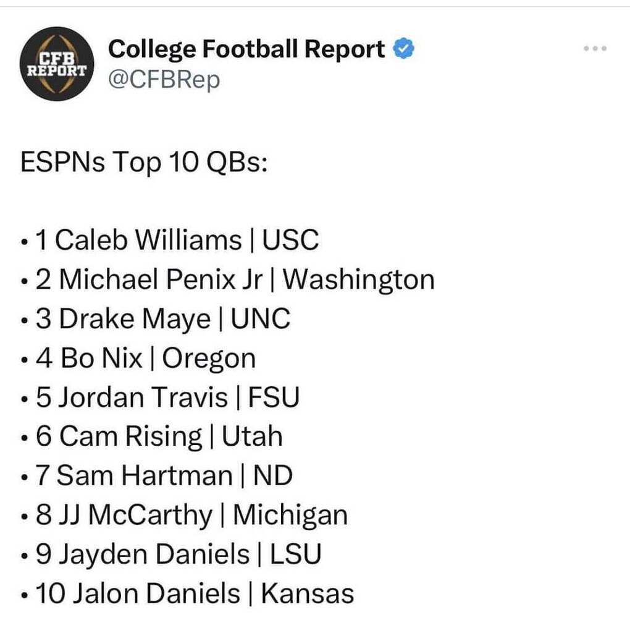Tap the verification check beside College Football Report
Viewport: 630px width, 633px height.
coord(403,46)
